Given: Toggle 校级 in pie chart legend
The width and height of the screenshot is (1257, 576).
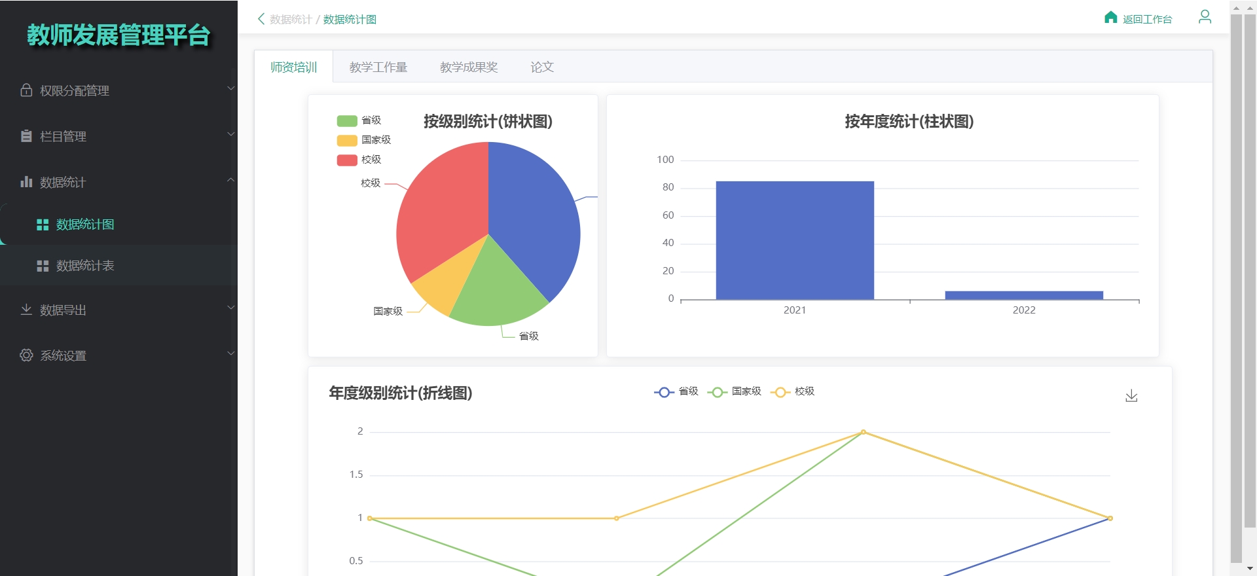Looking at the screenshot, I should (x=359, y=160).
